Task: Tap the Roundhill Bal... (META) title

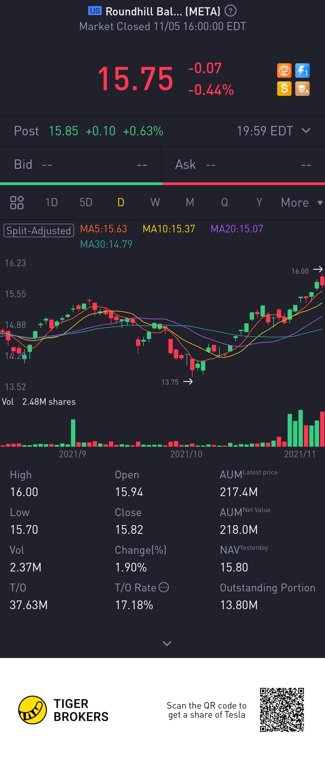Action: pos(163,11)
